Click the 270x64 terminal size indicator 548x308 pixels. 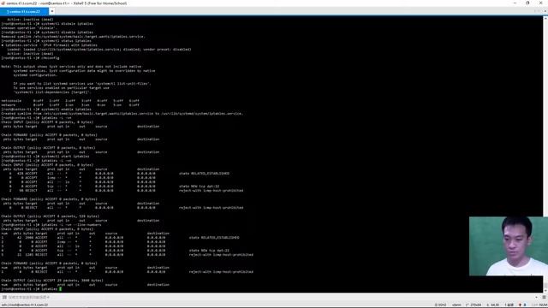click(474, 305)
